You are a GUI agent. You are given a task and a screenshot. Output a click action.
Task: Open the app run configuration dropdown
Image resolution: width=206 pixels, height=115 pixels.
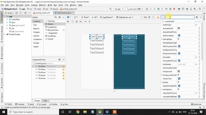[119, 9]
